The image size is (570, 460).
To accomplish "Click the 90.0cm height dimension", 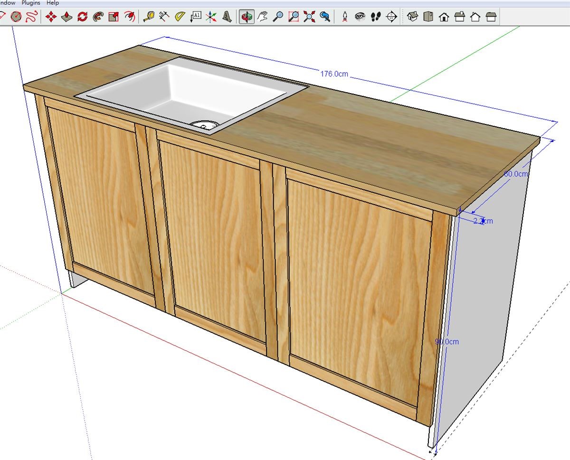I will (447, 342).
